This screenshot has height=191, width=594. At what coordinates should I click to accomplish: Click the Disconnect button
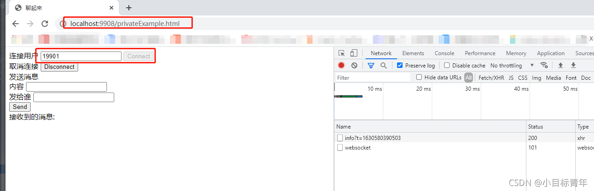point(59,67)
